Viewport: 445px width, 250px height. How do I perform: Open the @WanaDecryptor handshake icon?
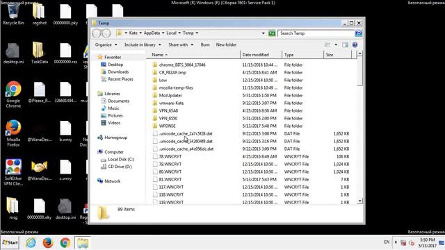click(40, 170)
